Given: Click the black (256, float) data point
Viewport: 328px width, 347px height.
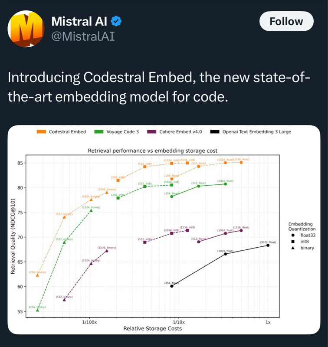Looking at the screenshot, I should (172, 286).
